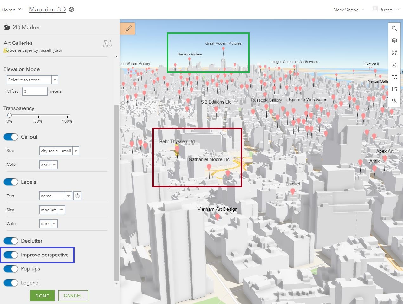The image size is (403, 304).
Task: Toggle the Pop-ups switch
Action: click(11, 269)
